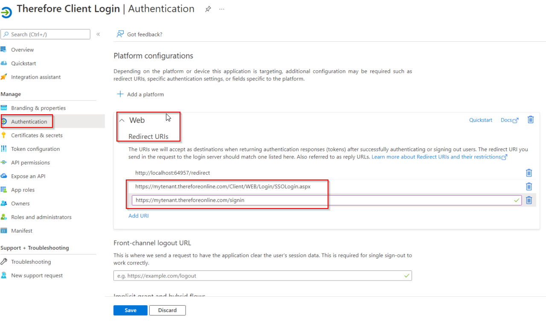Open the Docs external link
Image resolution: width=546 pixels, height=321 pixels.
click(509, 120)
